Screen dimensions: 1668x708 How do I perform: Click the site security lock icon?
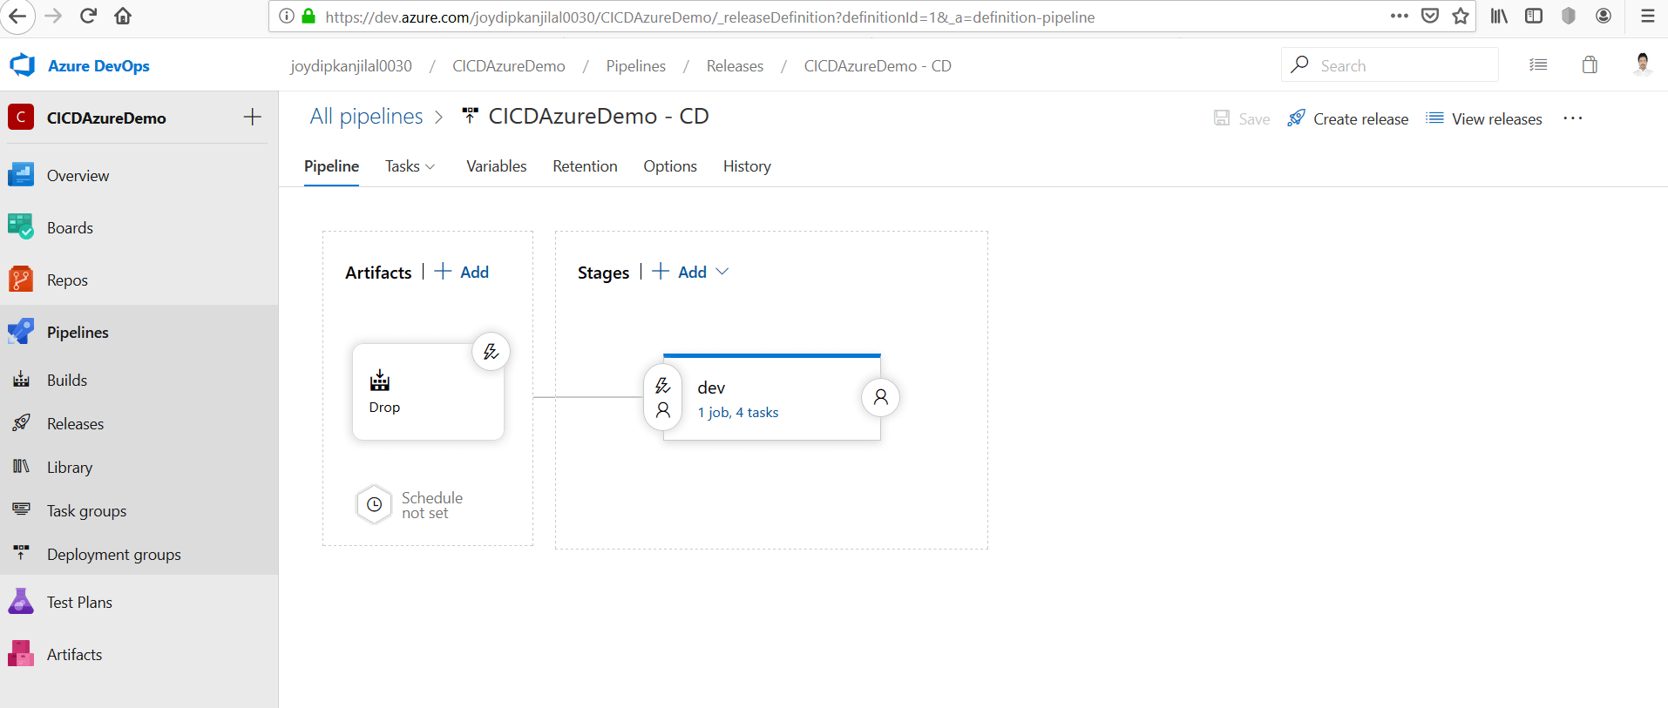pos(309,16)
